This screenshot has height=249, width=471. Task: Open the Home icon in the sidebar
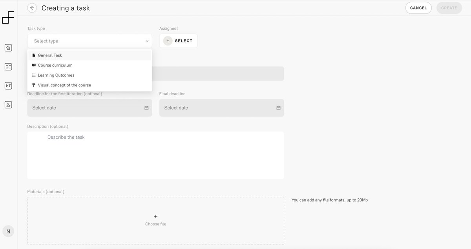coord(8,48)
